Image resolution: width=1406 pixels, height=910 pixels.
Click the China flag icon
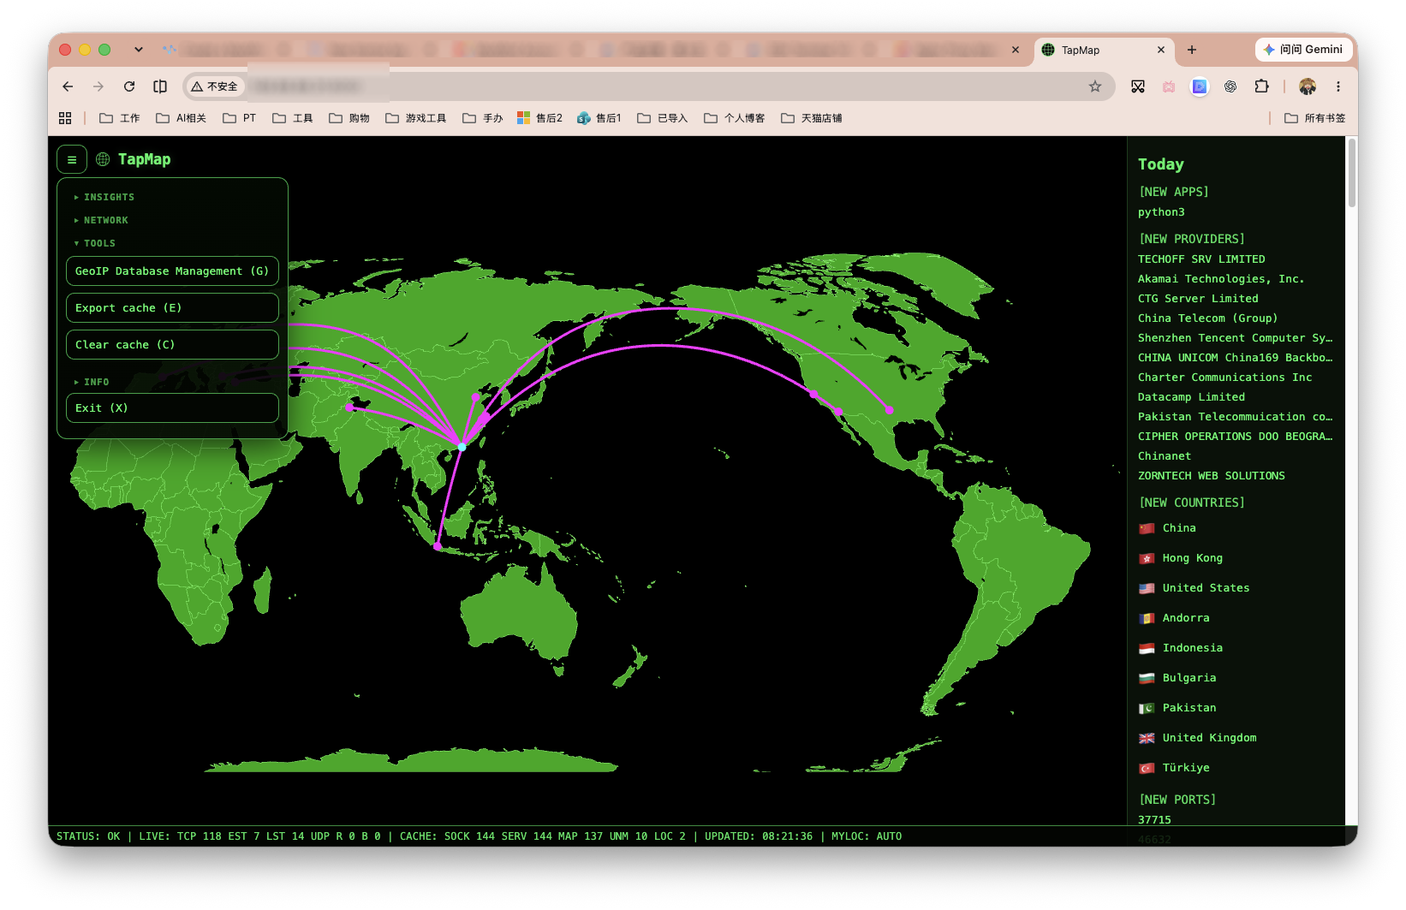1147,529
